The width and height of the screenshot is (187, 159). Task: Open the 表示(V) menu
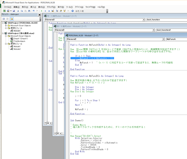click(x=25, y=7)
